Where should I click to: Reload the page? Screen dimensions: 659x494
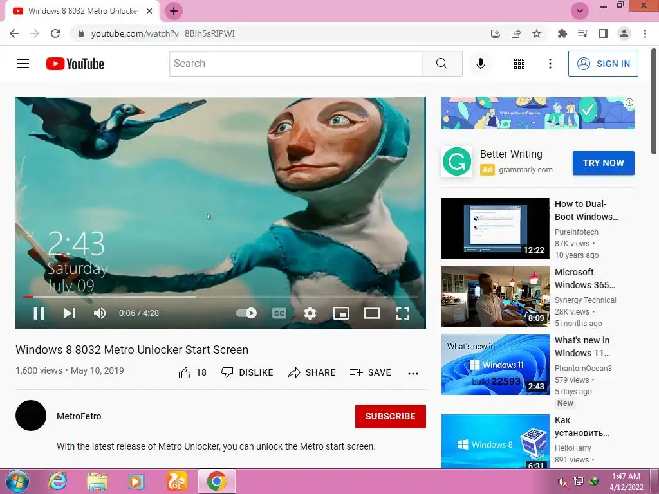point(55,33)
